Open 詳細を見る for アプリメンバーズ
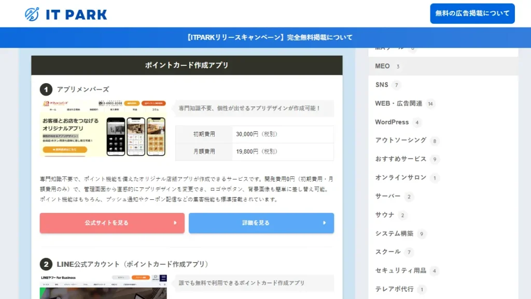 coord(261,223)
